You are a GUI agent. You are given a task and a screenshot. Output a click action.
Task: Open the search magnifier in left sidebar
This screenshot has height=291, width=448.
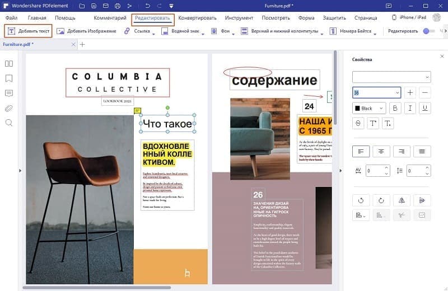point(9,123)
